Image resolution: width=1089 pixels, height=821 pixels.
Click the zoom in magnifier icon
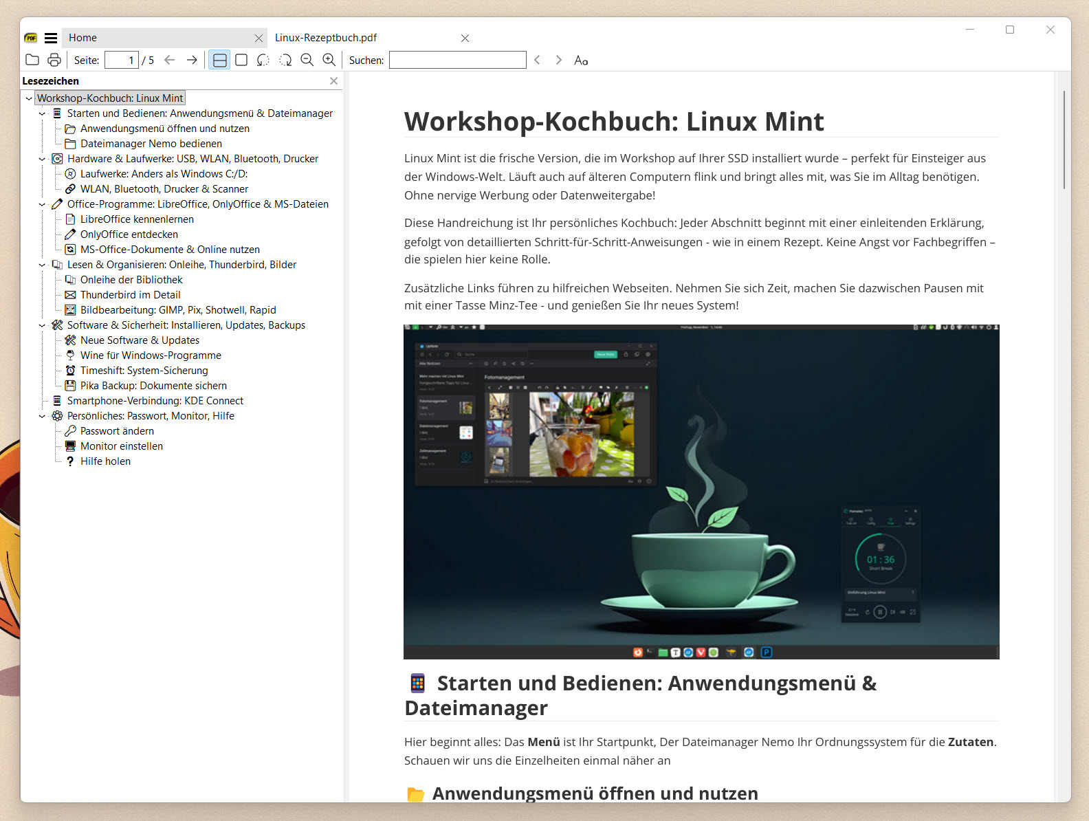329,60
